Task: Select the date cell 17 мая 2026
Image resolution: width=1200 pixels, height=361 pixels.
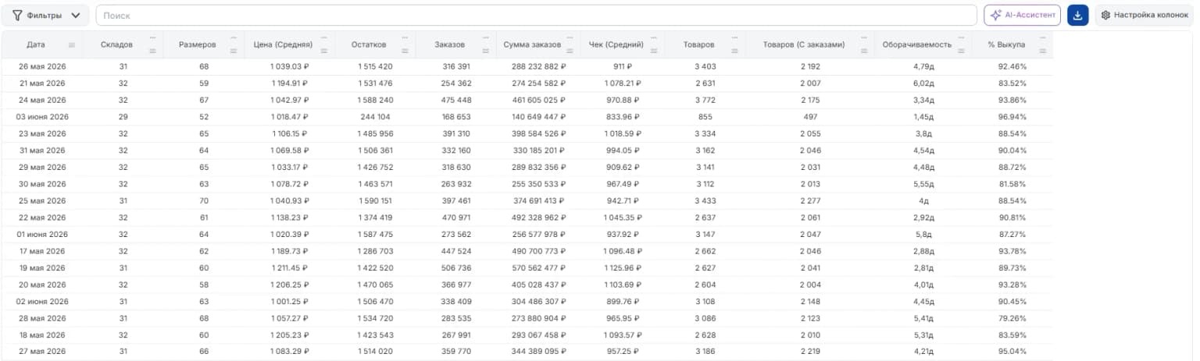Action: tap(42, 251)
